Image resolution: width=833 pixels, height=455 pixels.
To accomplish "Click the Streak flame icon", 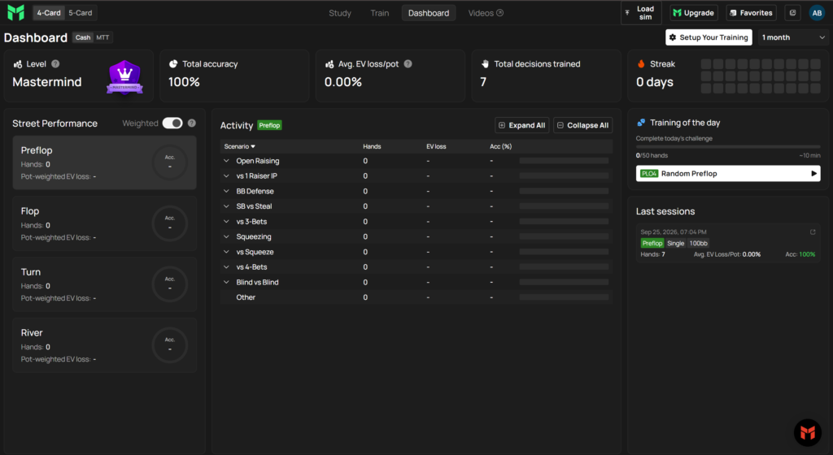I will point(641,63).
